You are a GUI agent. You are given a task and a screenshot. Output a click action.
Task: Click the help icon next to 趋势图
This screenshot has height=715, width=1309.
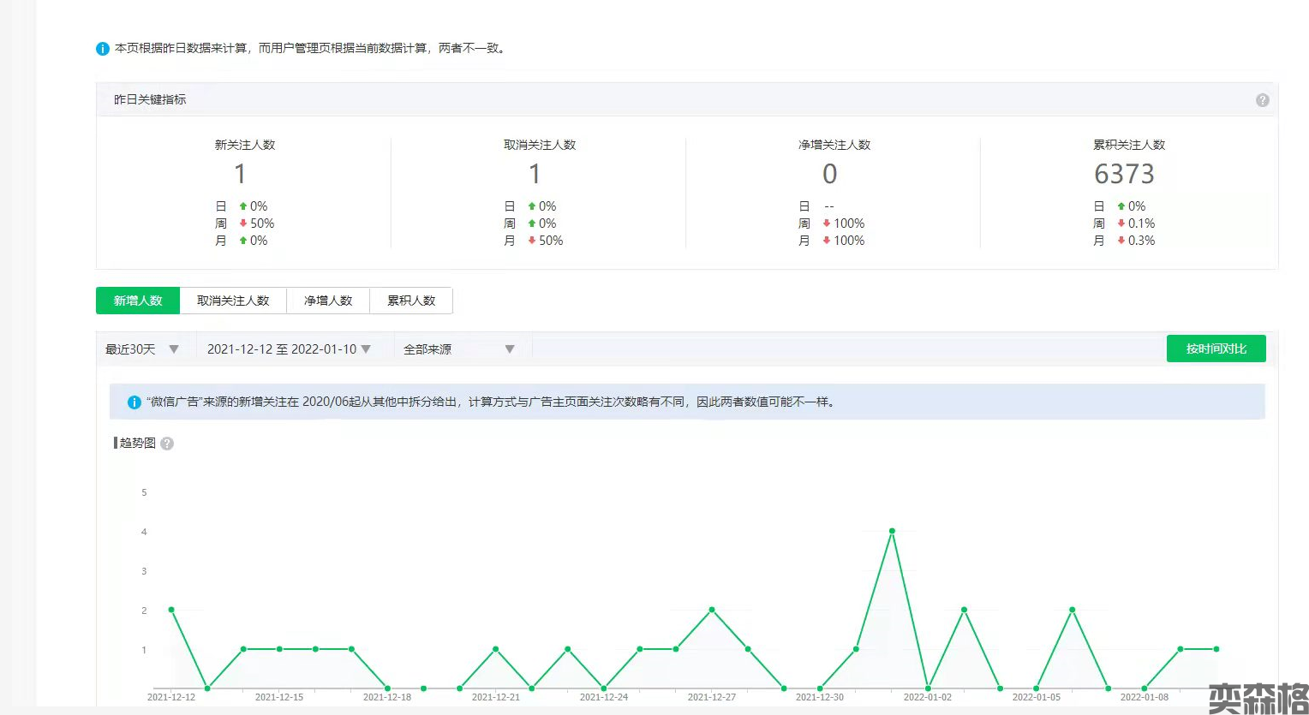167,444
